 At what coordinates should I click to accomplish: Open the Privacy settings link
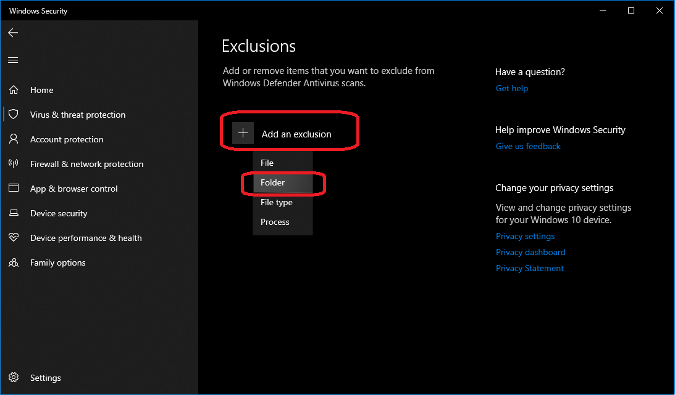click(x=525, y=236)
